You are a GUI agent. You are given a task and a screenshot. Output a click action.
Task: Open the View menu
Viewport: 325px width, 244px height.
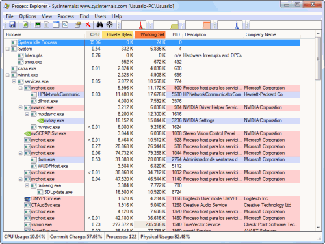click(47, 16)
